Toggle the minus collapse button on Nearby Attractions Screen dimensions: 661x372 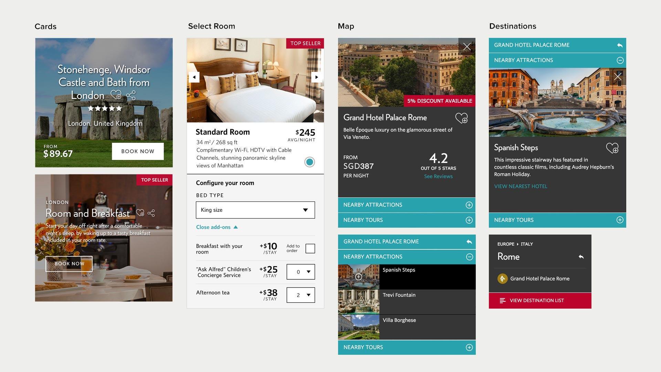pos(468,256)
